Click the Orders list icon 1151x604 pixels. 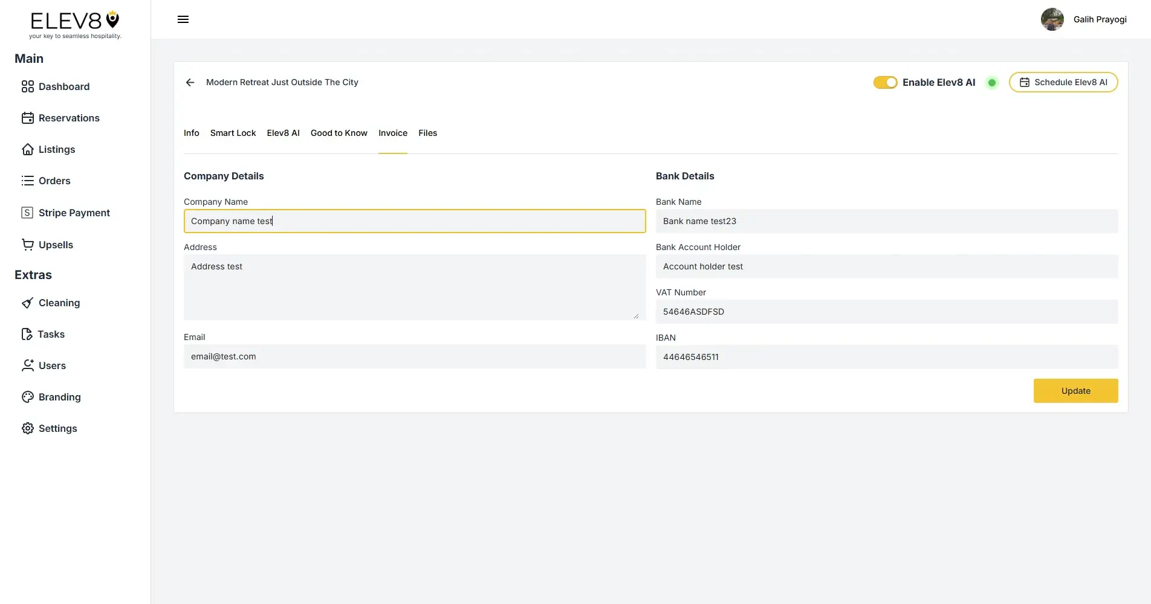pos(28,181)
